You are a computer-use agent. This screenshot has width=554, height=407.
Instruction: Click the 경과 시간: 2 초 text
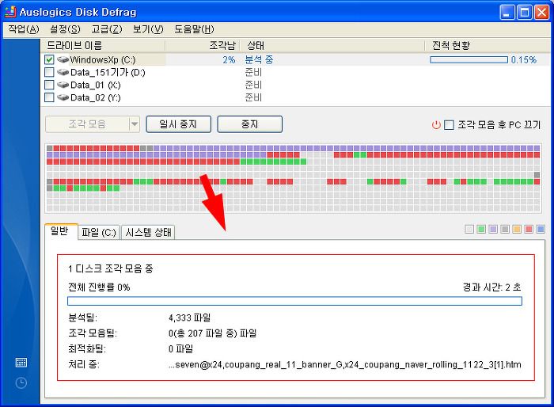click(x=492, y=287)
